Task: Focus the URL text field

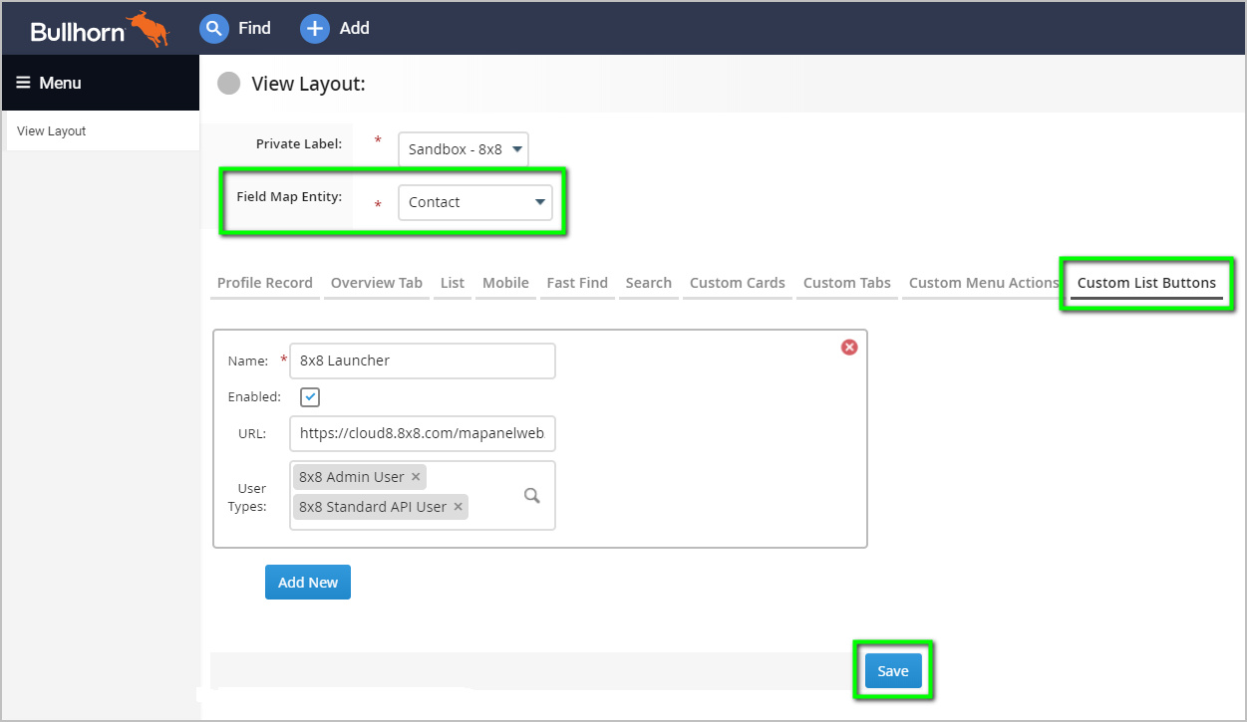Action: pyautogui.click(x=423, y=434)
